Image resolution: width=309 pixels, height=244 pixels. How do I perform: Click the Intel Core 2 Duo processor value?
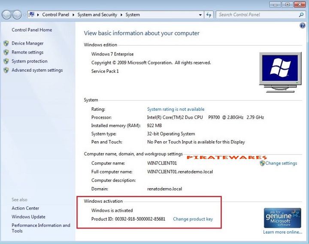[x=205, y=118]
